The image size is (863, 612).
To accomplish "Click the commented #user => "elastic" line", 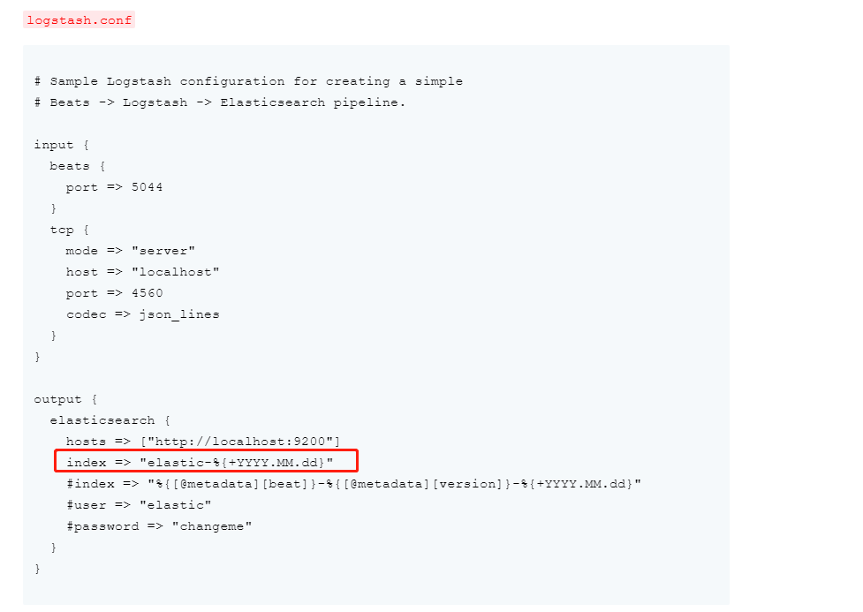I will tap(139, 505).
